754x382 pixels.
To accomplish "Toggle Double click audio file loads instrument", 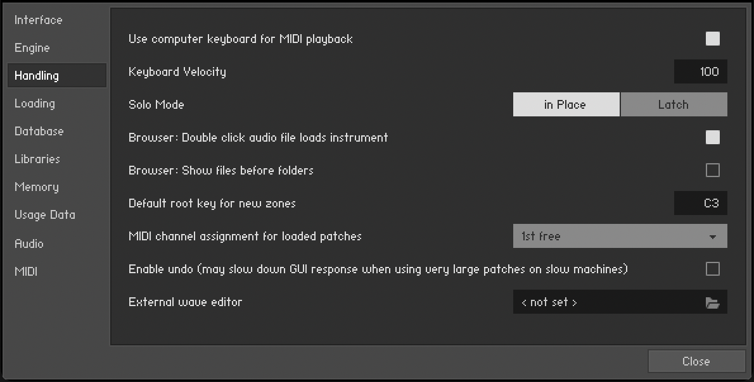I will click(x=713, y=138).
